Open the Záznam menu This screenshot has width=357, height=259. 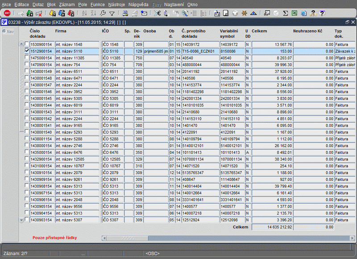tap(66, 4)
